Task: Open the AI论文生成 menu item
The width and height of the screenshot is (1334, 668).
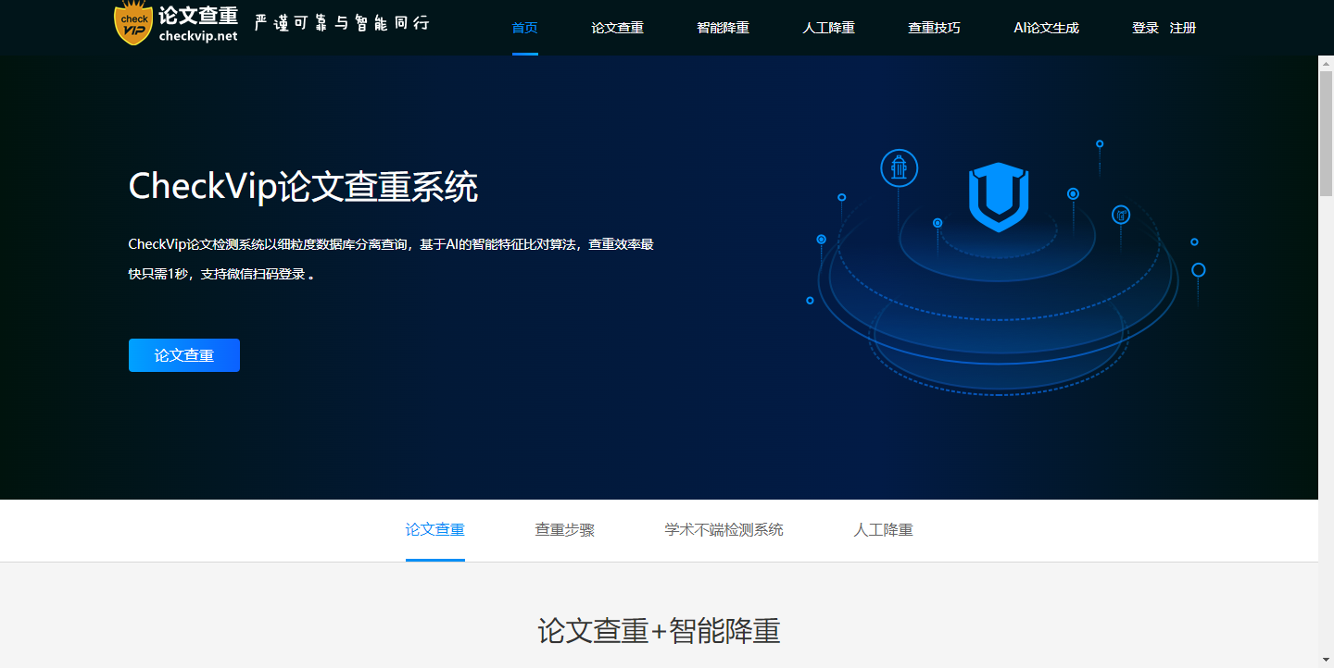Action: [1046, 28]
